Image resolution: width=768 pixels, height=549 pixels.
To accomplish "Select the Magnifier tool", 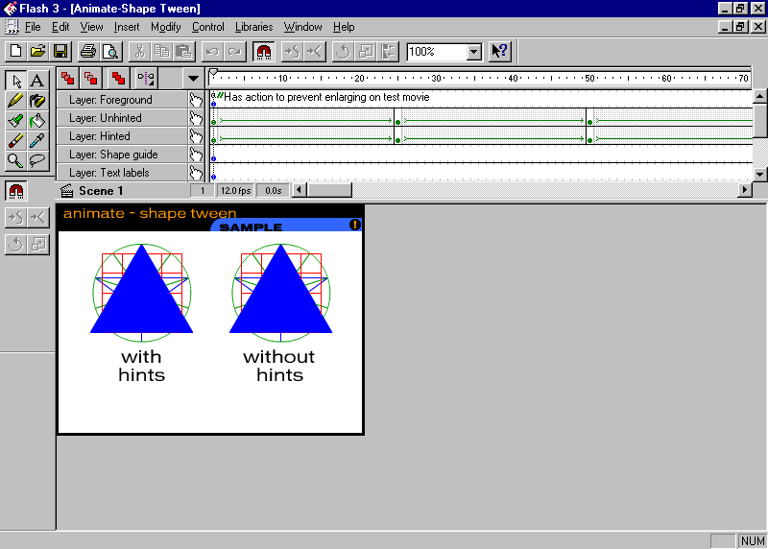I will coord(16,160).
